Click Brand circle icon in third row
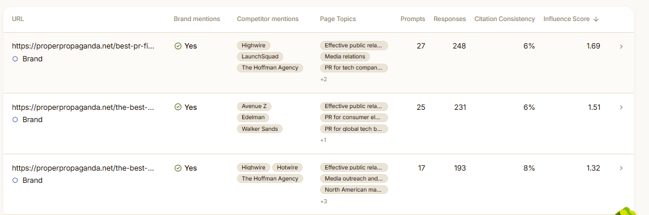 click(15, 181)
